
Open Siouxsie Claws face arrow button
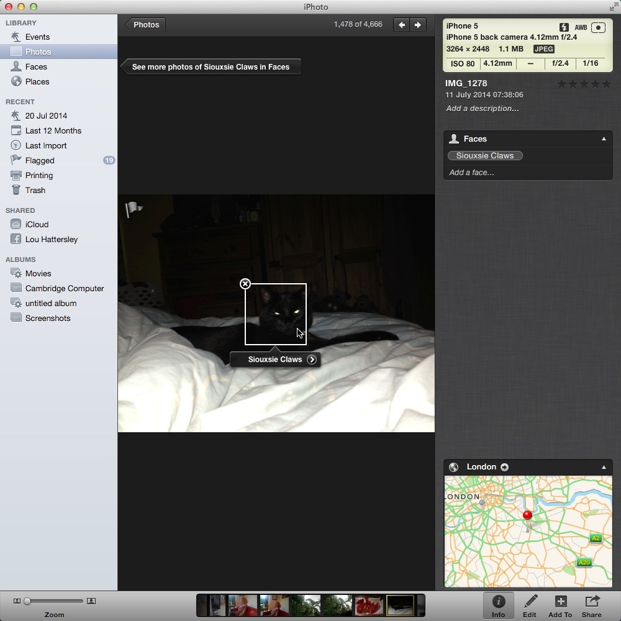coord(312,360)
